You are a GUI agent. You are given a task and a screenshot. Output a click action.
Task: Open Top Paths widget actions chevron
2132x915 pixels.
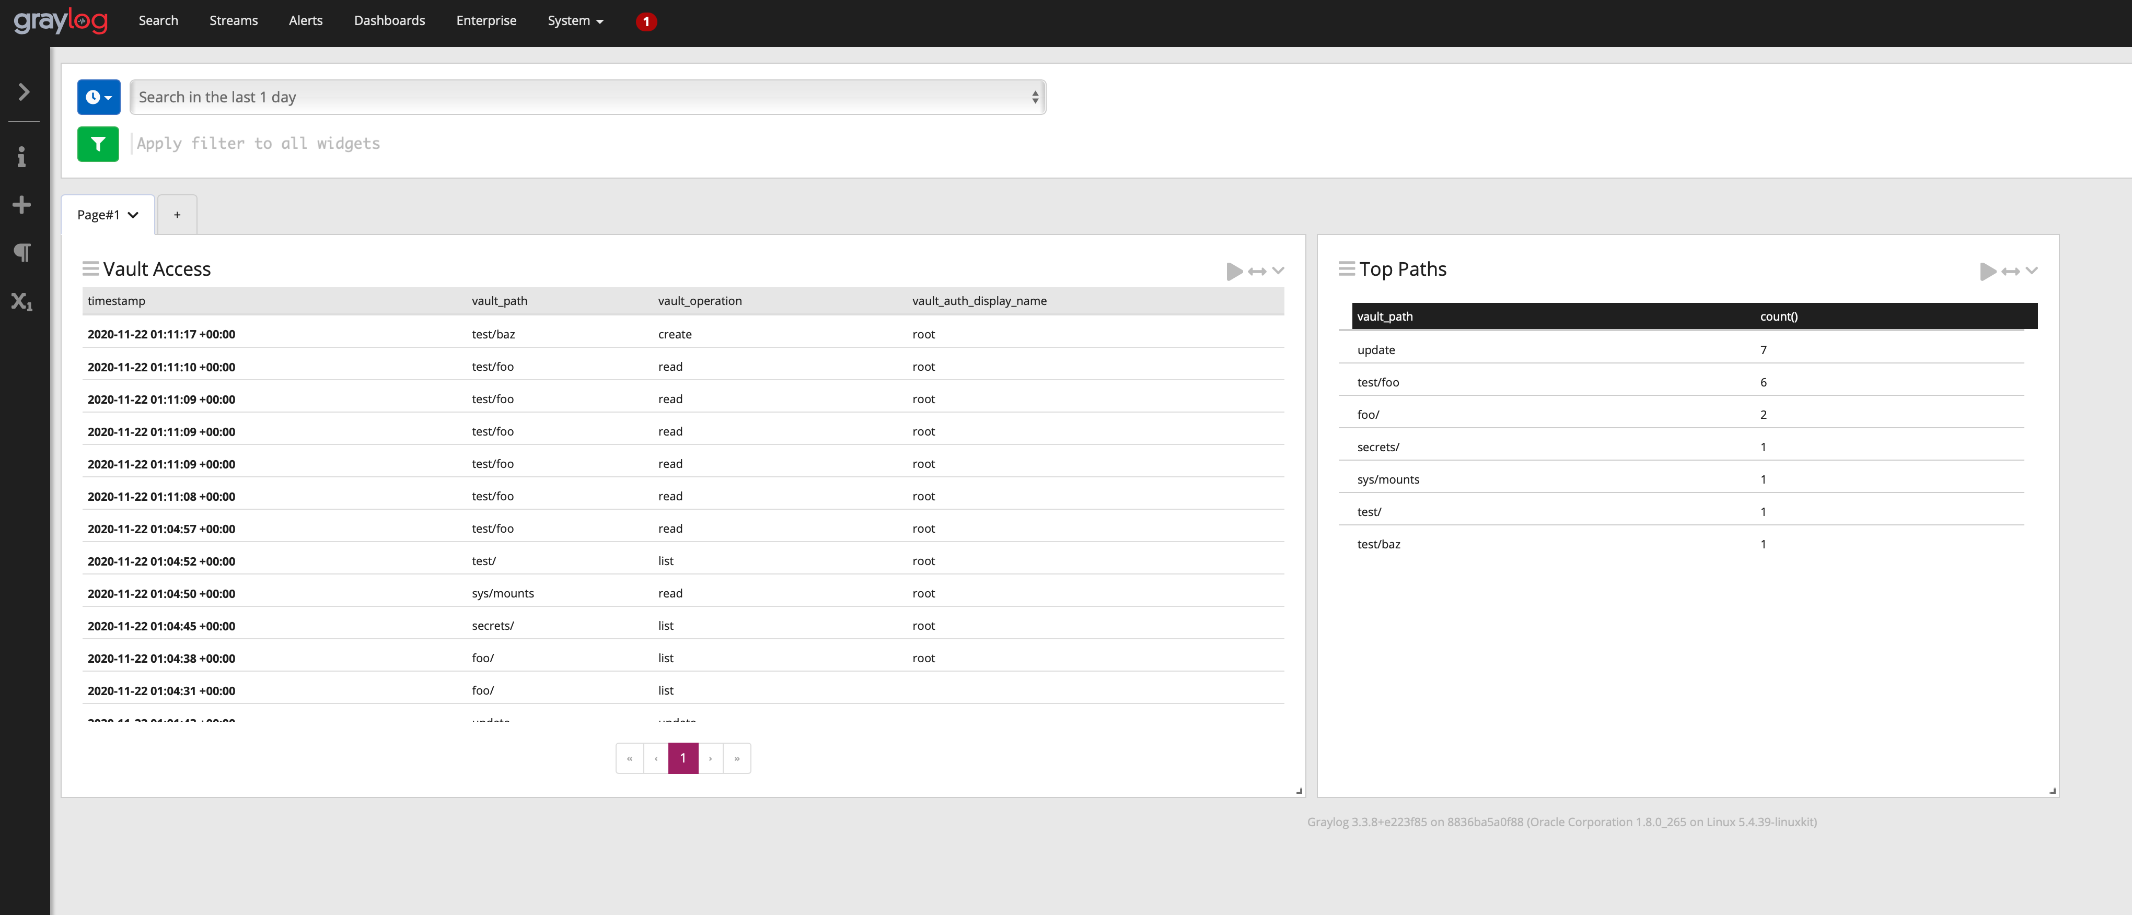(2031, 271)
